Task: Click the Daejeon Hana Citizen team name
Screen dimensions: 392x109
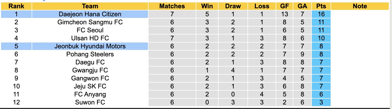Action: coord(90,14)
